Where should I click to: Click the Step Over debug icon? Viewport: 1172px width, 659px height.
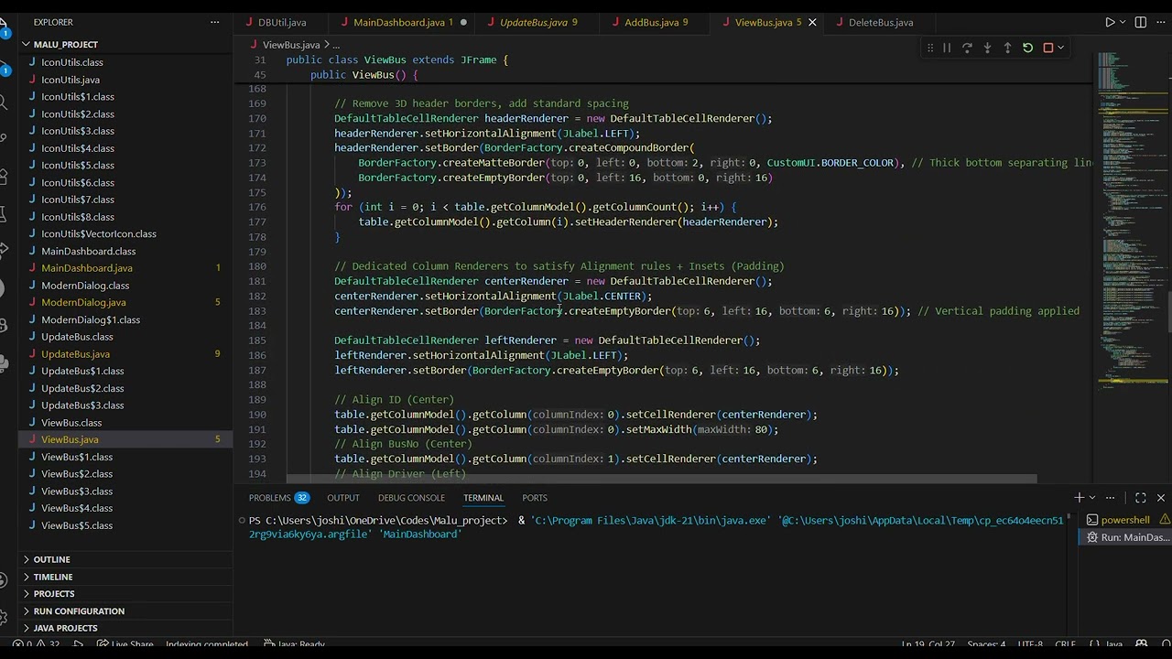[x=967, y=48]
